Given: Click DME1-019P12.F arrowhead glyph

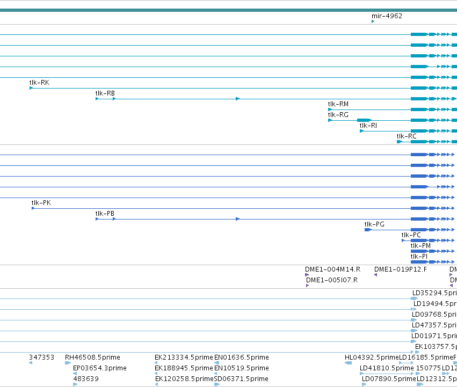Looking at the screenshot, I should tap(376, 275).
